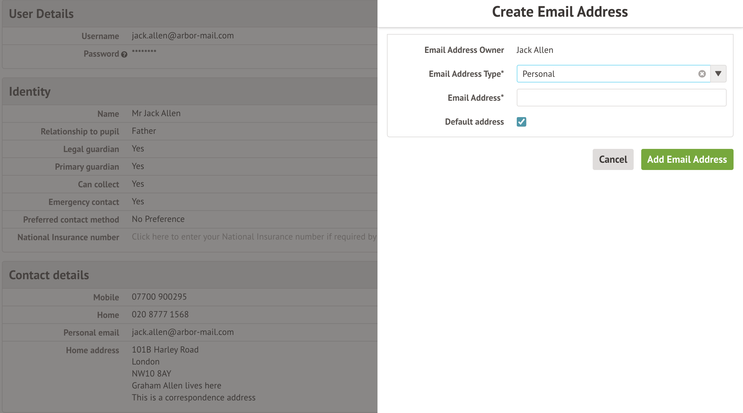Click the National Insurance number placeholder text
The width and height of the screenshot is (743, 413).
[254, 237]
